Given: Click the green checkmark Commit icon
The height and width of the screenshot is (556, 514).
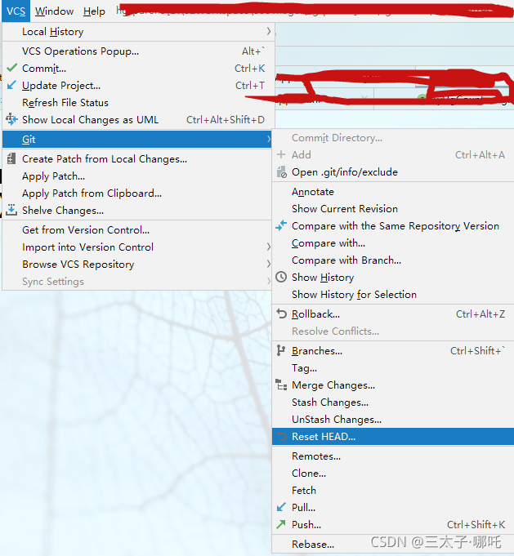Looking at the screenshot, I should coord(11,68).
